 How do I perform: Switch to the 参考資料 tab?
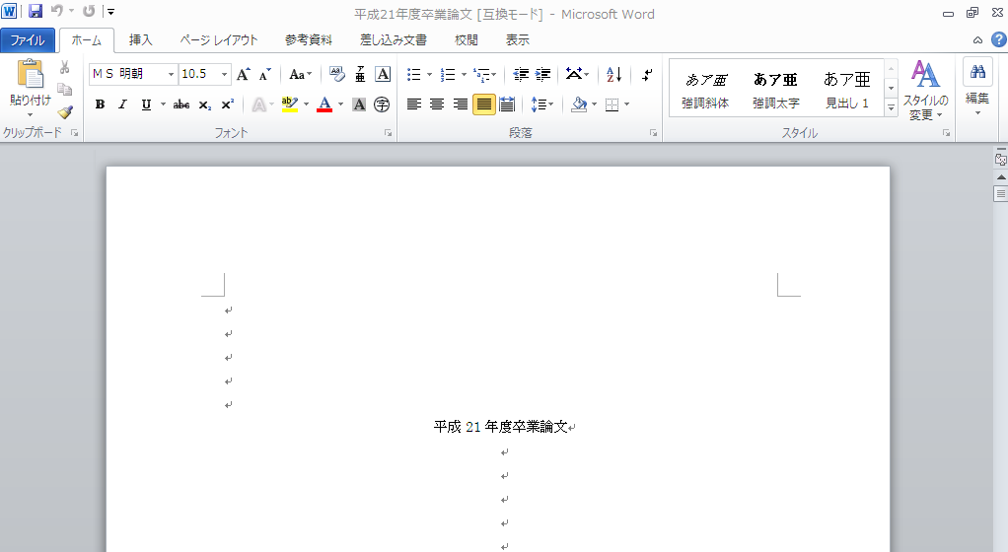[x=309, y=39]
